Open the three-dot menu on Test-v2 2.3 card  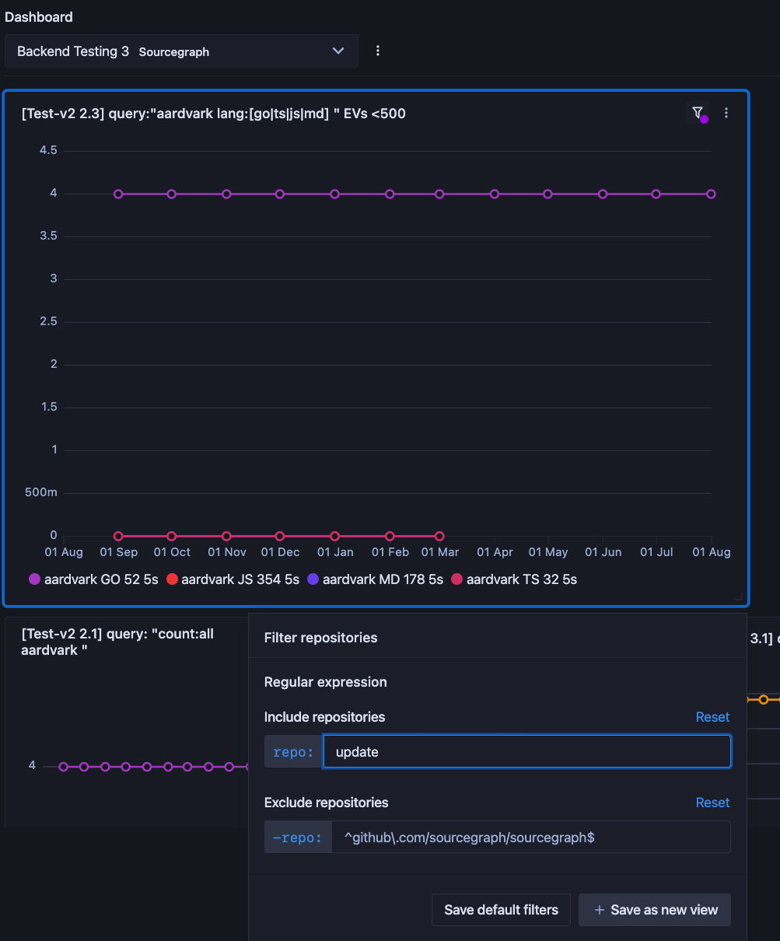726,113
